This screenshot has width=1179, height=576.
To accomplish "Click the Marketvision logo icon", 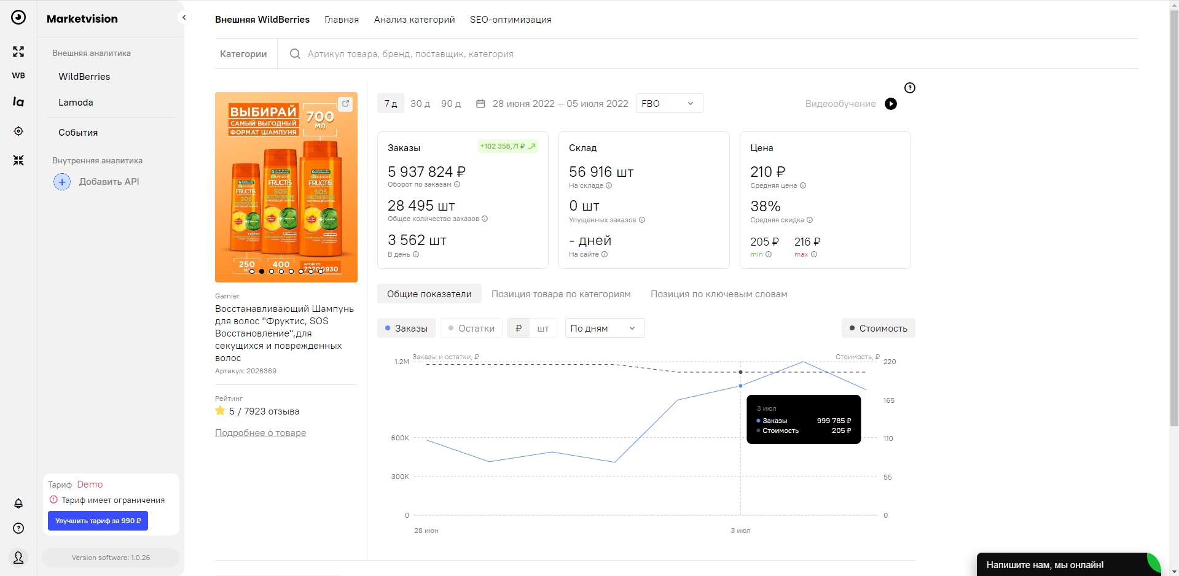I will 18,17.
